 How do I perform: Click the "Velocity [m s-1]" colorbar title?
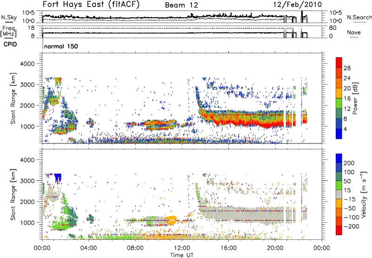point(364,194)
